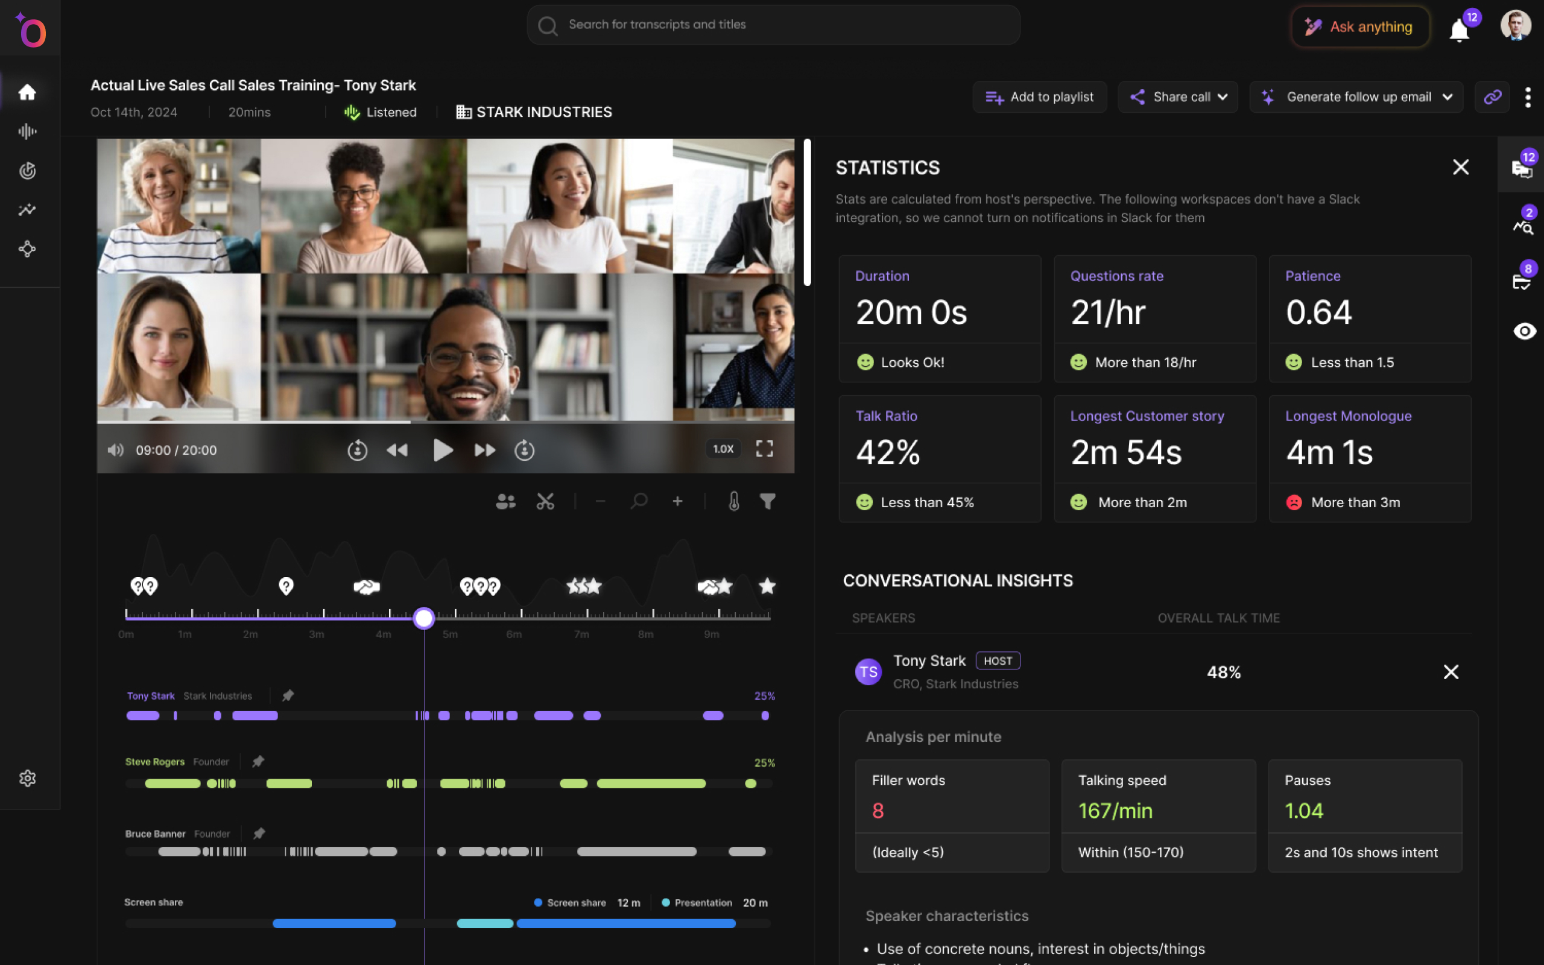The width and height of the screenshot is (1544, 965).
Task: Click the timeline playhead slider handle
Action: [x=423, y=618]
